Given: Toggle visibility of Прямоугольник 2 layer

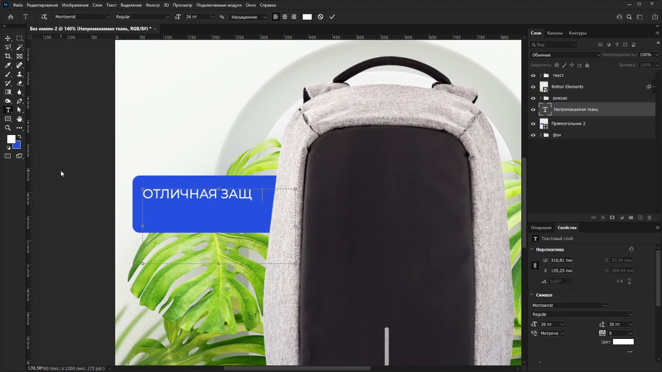Looking at the screenshot, I should point(533,124).
